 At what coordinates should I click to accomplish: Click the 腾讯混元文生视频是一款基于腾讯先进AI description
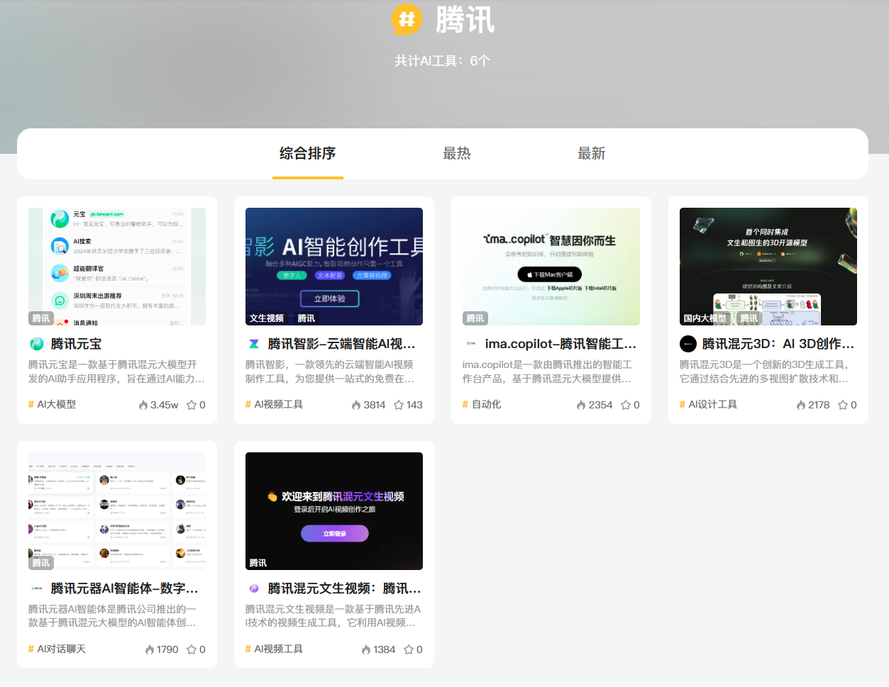coord(333,616)
